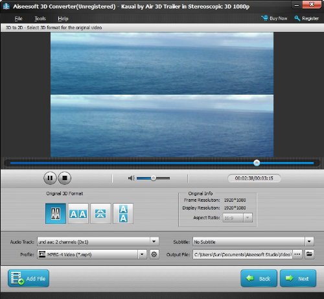Image resolution: width=324 pixels, height=299 pixels.
Task: Open the output folder icon
Action: [x=309, y=254]
